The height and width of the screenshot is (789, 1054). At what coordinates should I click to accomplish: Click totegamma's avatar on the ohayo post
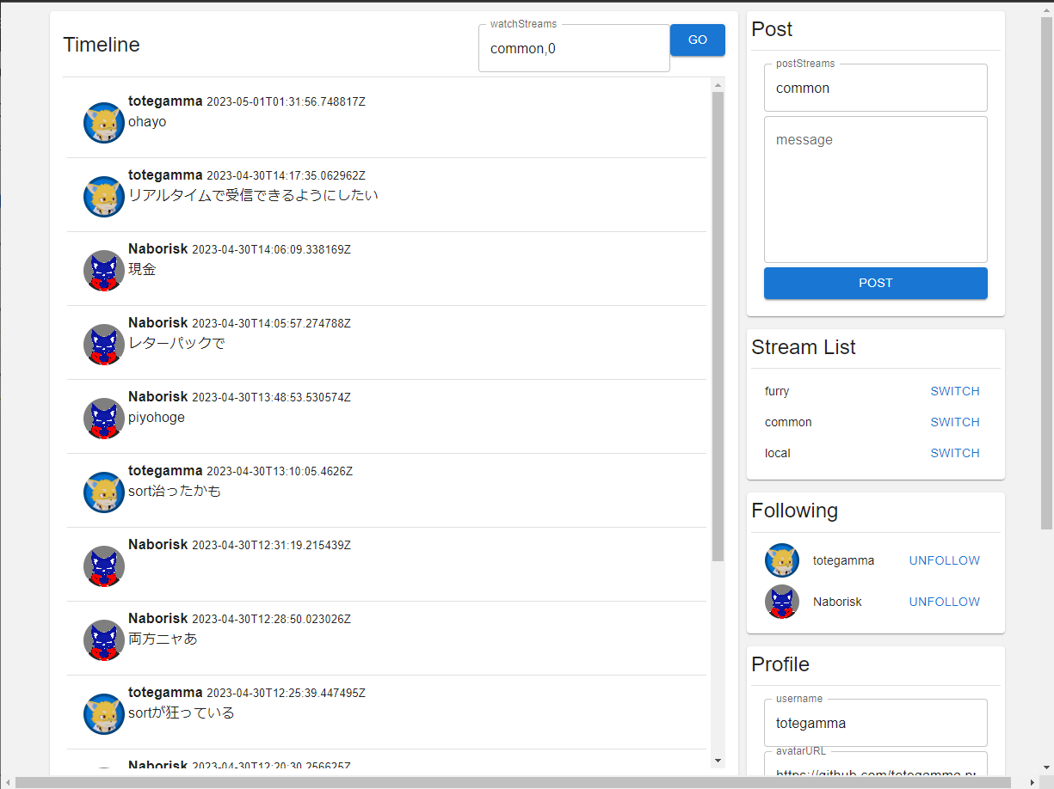point(104,123)
